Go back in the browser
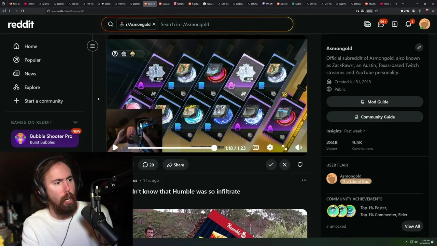437x246 pixels. coord(10,11)
